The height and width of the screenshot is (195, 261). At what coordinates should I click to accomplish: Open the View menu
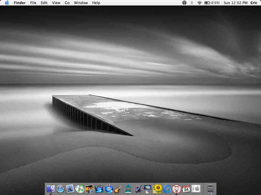coord(56,3)
